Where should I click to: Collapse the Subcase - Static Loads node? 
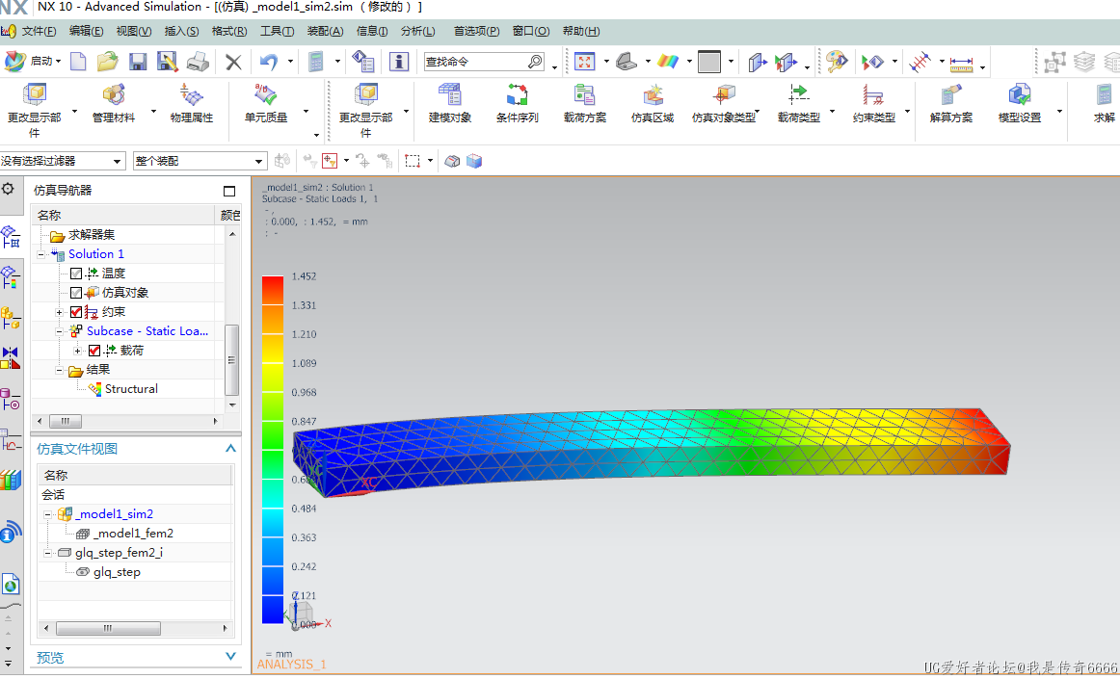pyautogui.click(x=60, y=331)
